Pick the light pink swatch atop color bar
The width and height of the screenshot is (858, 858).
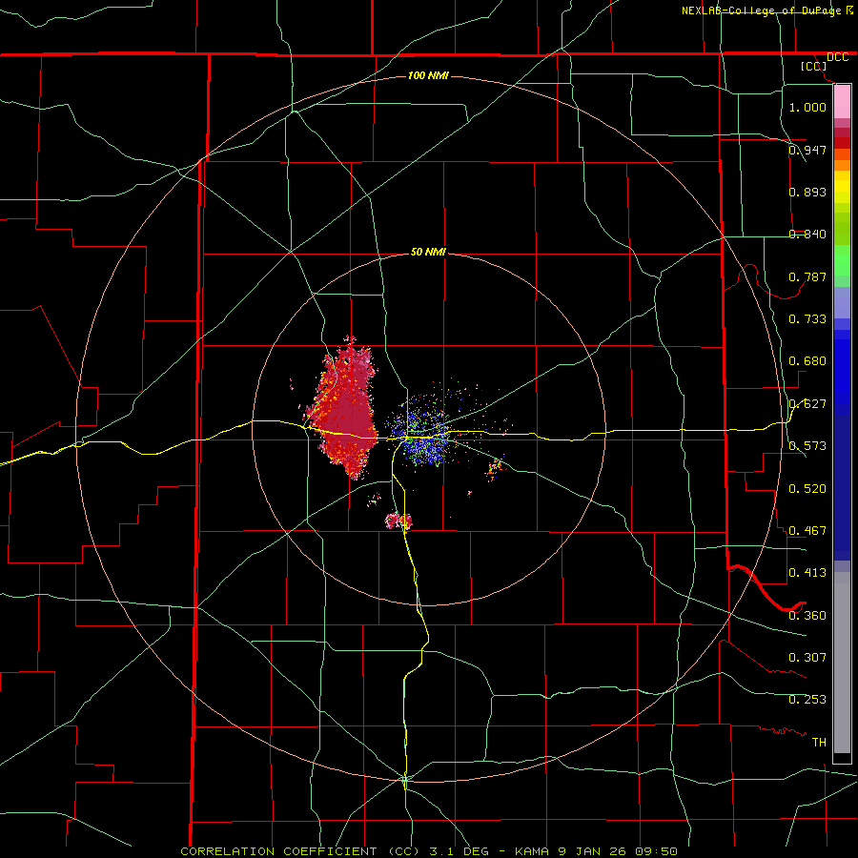(x=842, y=102)
